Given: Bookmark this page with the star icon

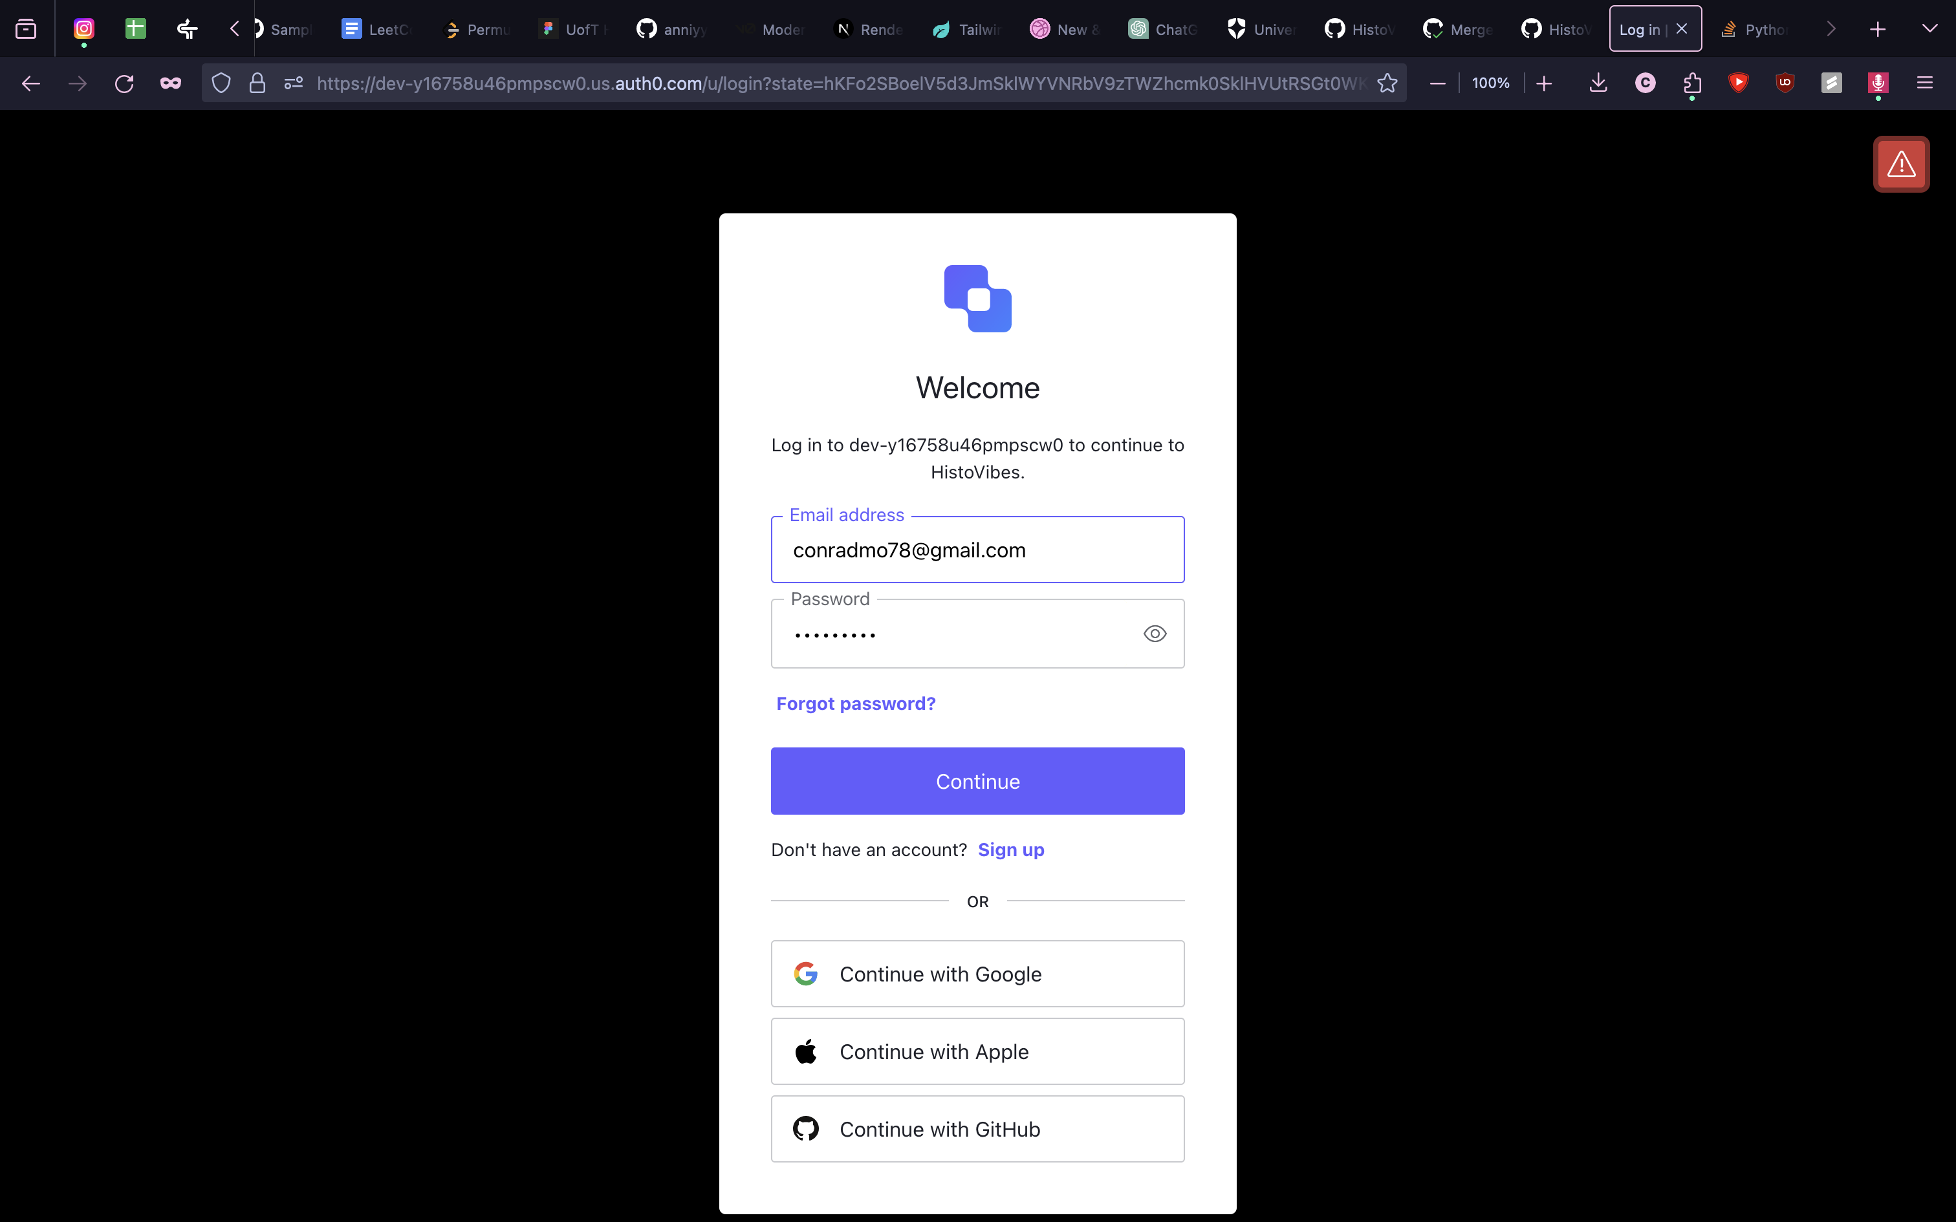Looking at the screenshot, I should (x=1387, y=83).
